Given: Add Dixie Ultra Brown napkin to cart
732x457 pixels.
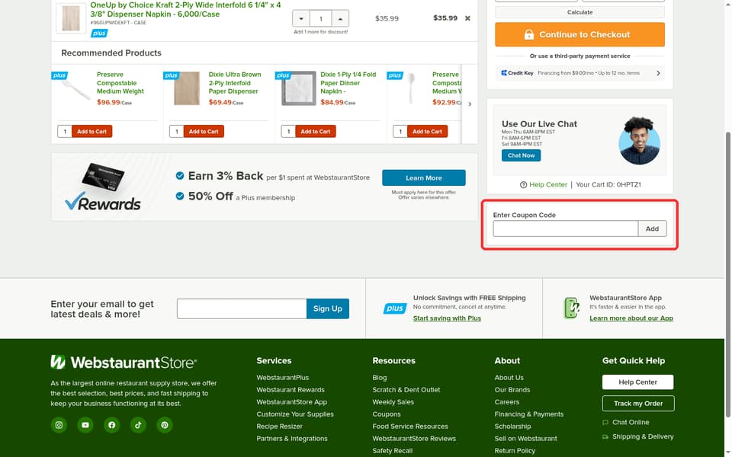Looking at the screenshot, I should (x=204, y=132).
